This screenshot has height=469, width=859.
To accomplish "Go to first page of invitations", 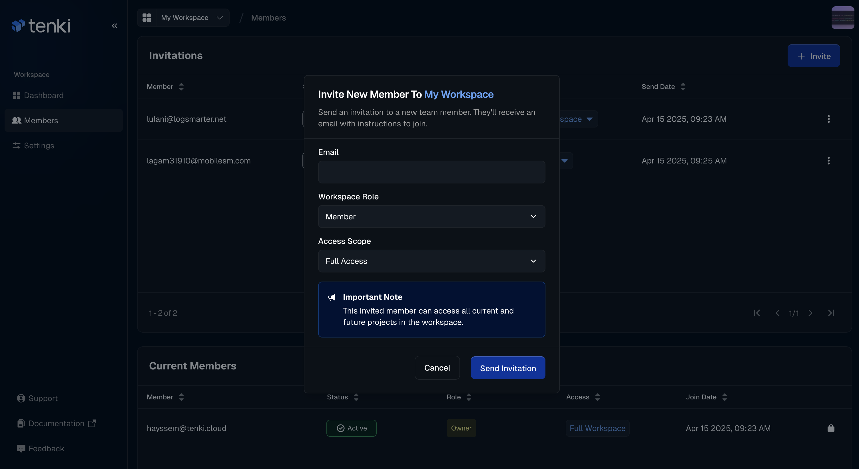I will (757, 313).
